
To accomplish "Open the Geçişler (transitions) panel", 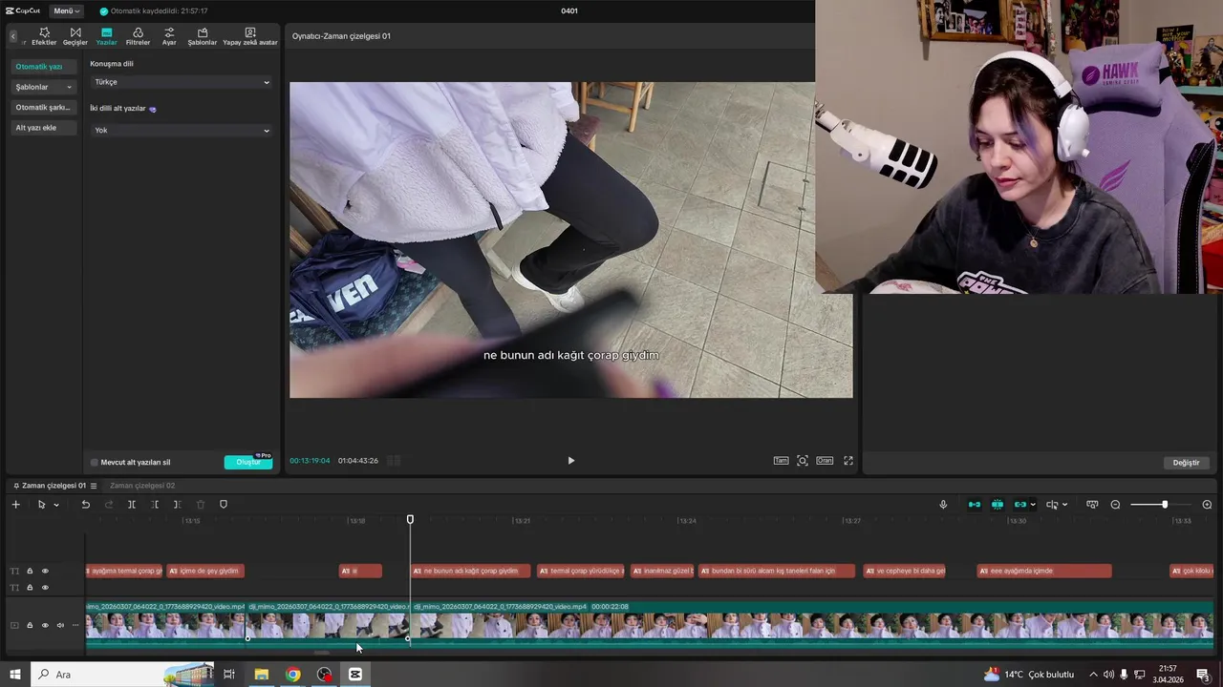I will [75, 36].
